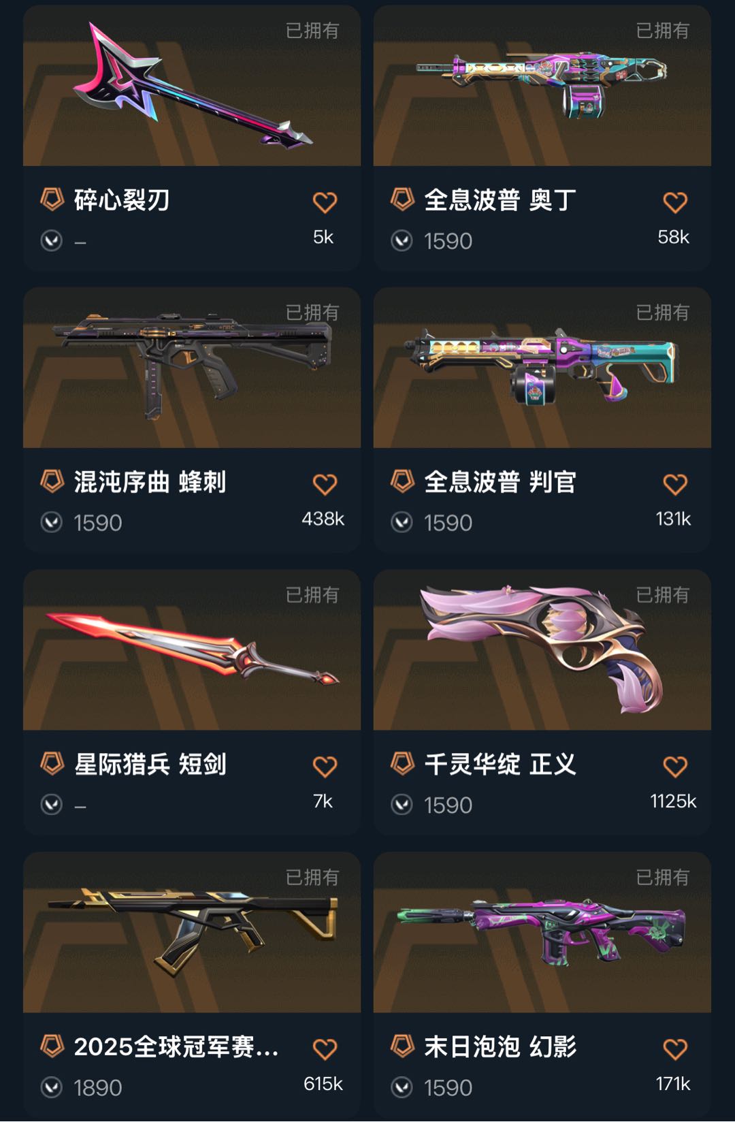
Task: Click the 已拥有 label on 混沌序曲 蜂刺
Action: coord(312,312)
